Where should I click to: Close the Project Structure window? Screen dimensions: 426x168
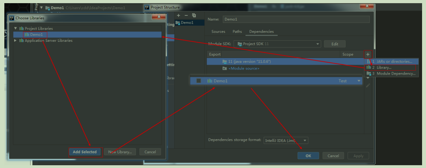(367, 6)
